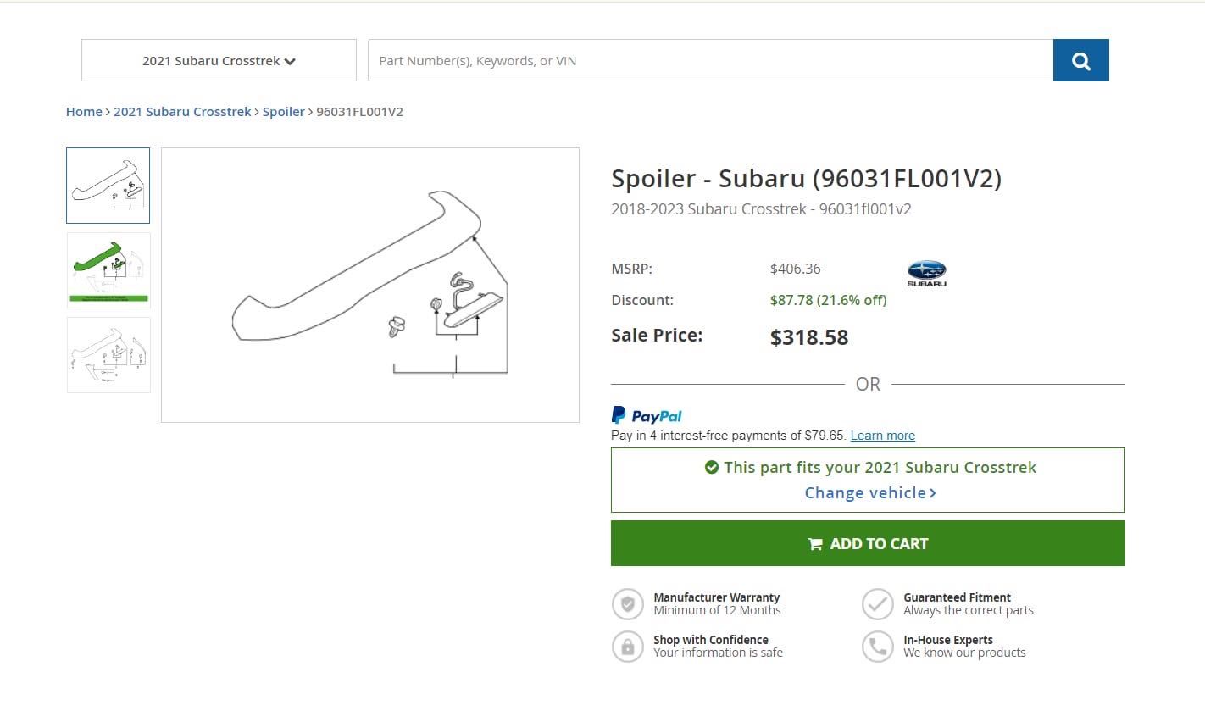The width and height of the screenshot is (1205, 711).
Task: Add the spoiler to cart
Action: pos(868,543)
